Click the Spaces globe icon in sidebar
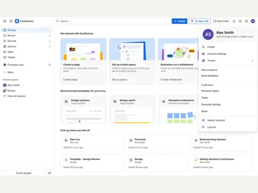Screen dimensions: 258x193 point(5,46)
